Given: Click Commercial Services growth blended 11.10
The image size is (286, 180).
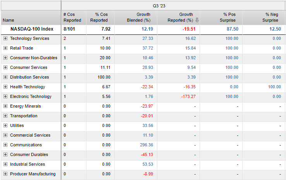Looking at the screenshot, I should coord(148,135).
